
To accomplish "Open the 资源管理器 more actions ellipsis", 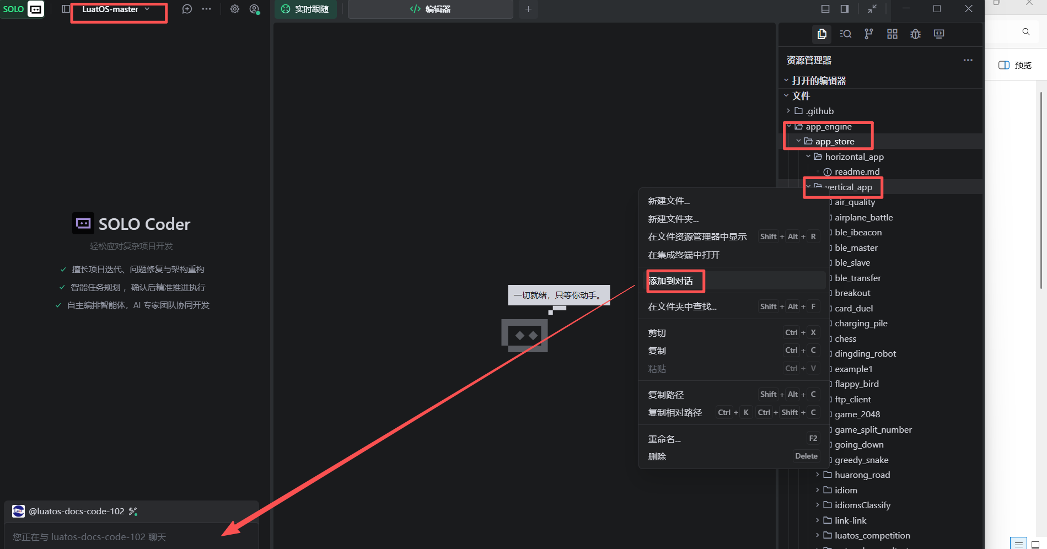I will tap(968, 60).
